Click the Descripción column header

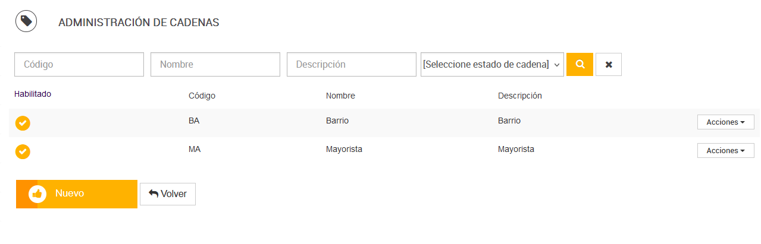[519, 96]
